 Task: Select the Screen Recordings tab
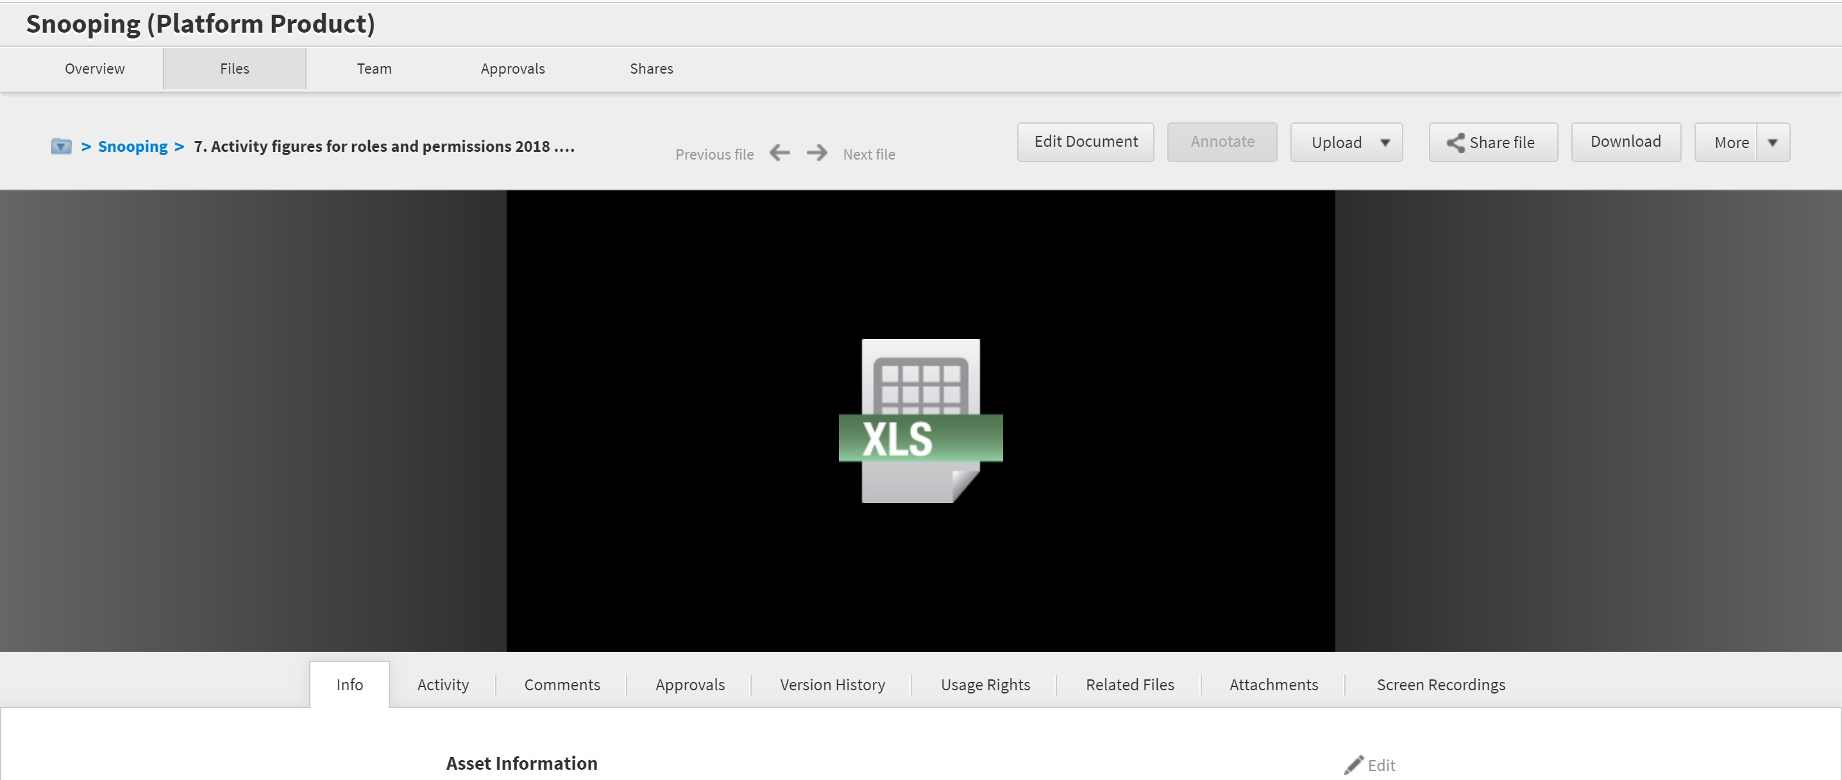click(1440, 685)
